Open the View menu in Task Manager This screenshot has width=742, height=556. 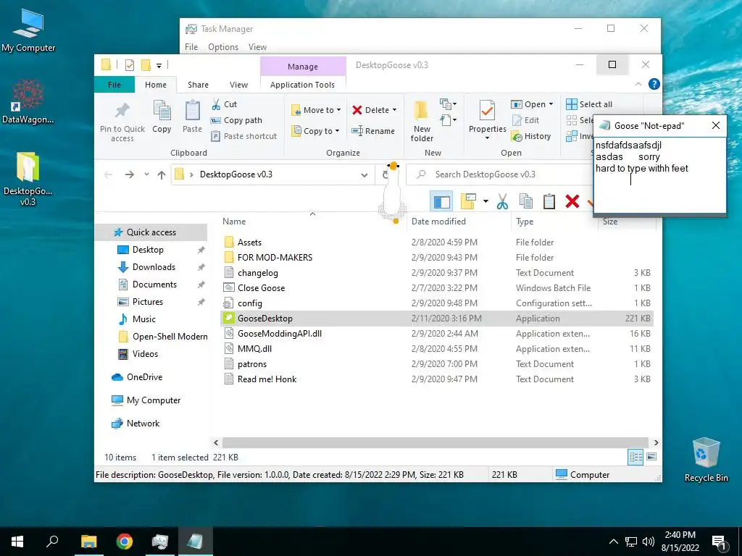tap(257, 47)
